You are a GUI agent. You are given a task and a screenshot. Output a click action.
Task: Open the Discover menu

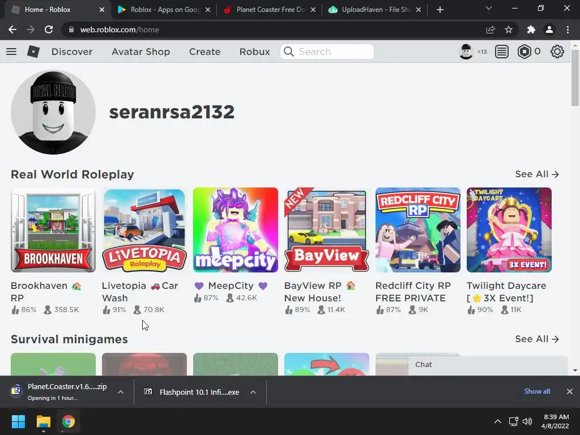pos(72,52)
